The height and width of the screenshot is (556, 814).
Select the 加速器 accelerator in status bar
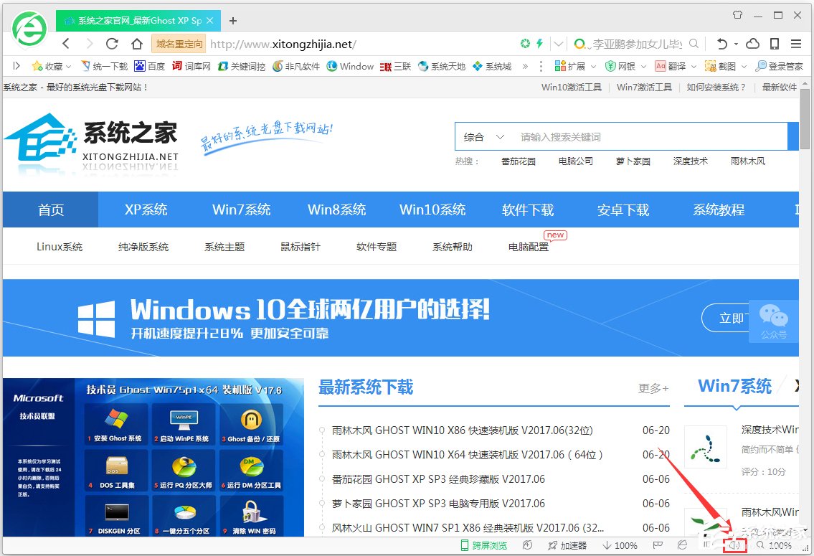click(x=569, y=545)
